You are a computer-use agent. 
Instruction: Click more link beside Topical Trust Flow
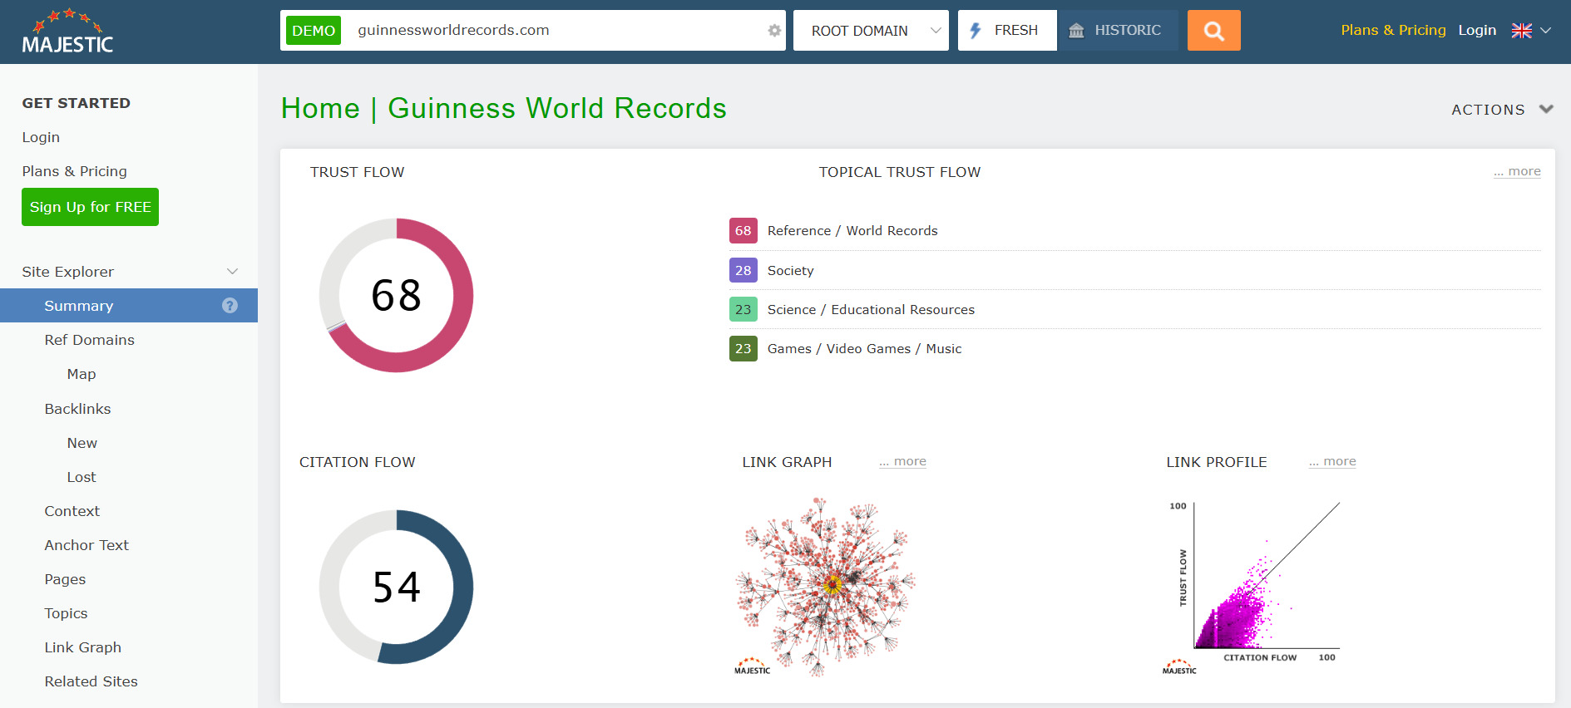1517,171
